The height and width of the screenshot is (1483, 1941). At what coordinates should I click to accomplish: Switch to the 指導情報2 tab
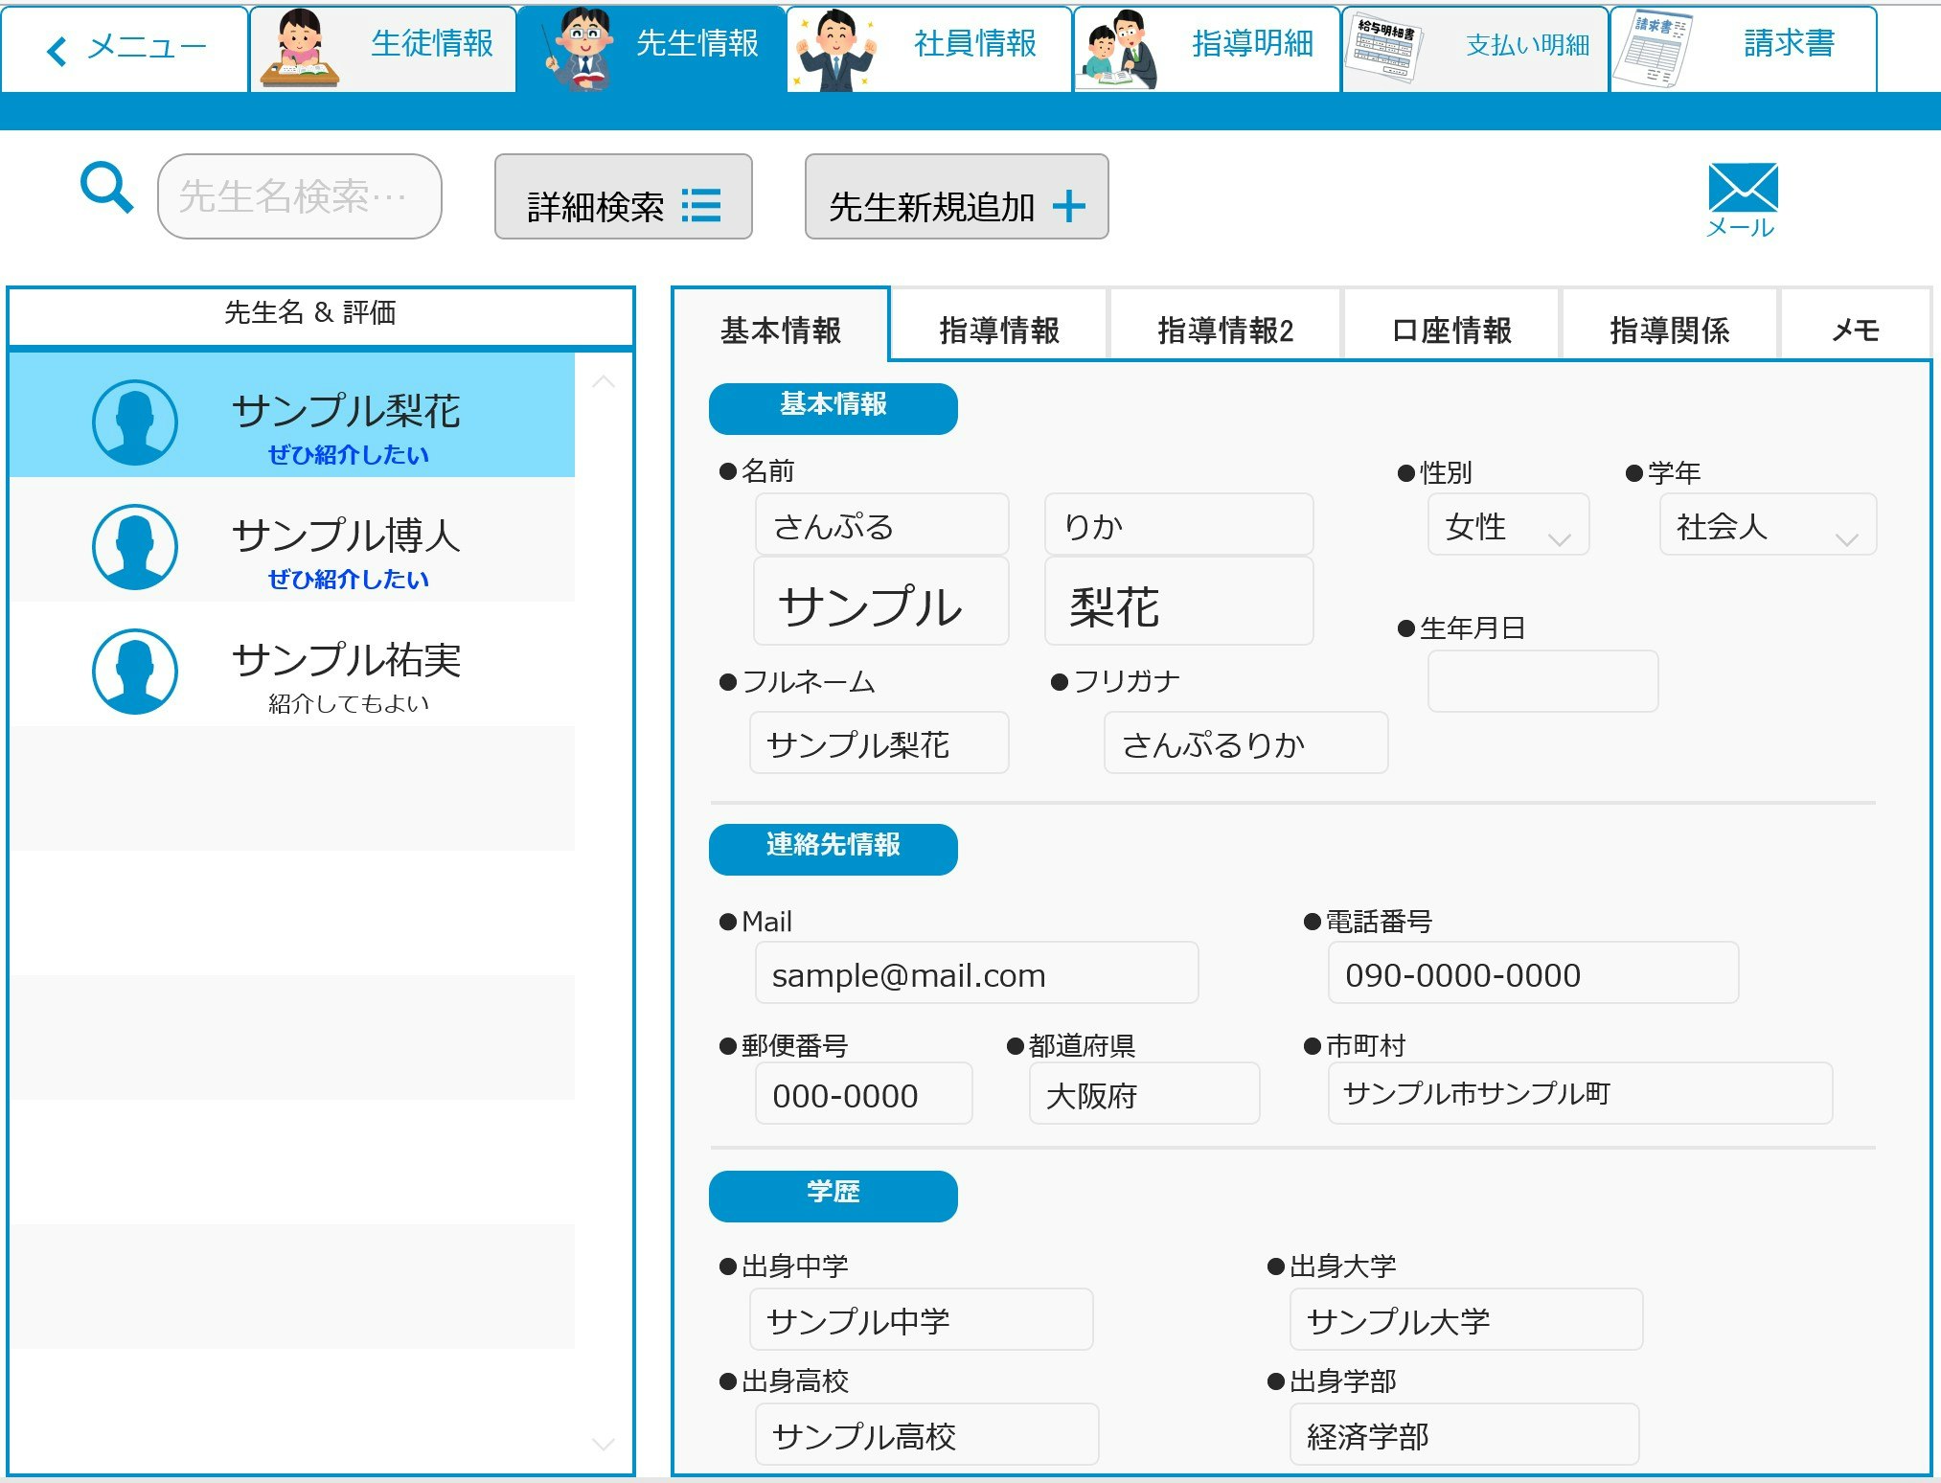pyautogui.click(x=1224, y=331)
